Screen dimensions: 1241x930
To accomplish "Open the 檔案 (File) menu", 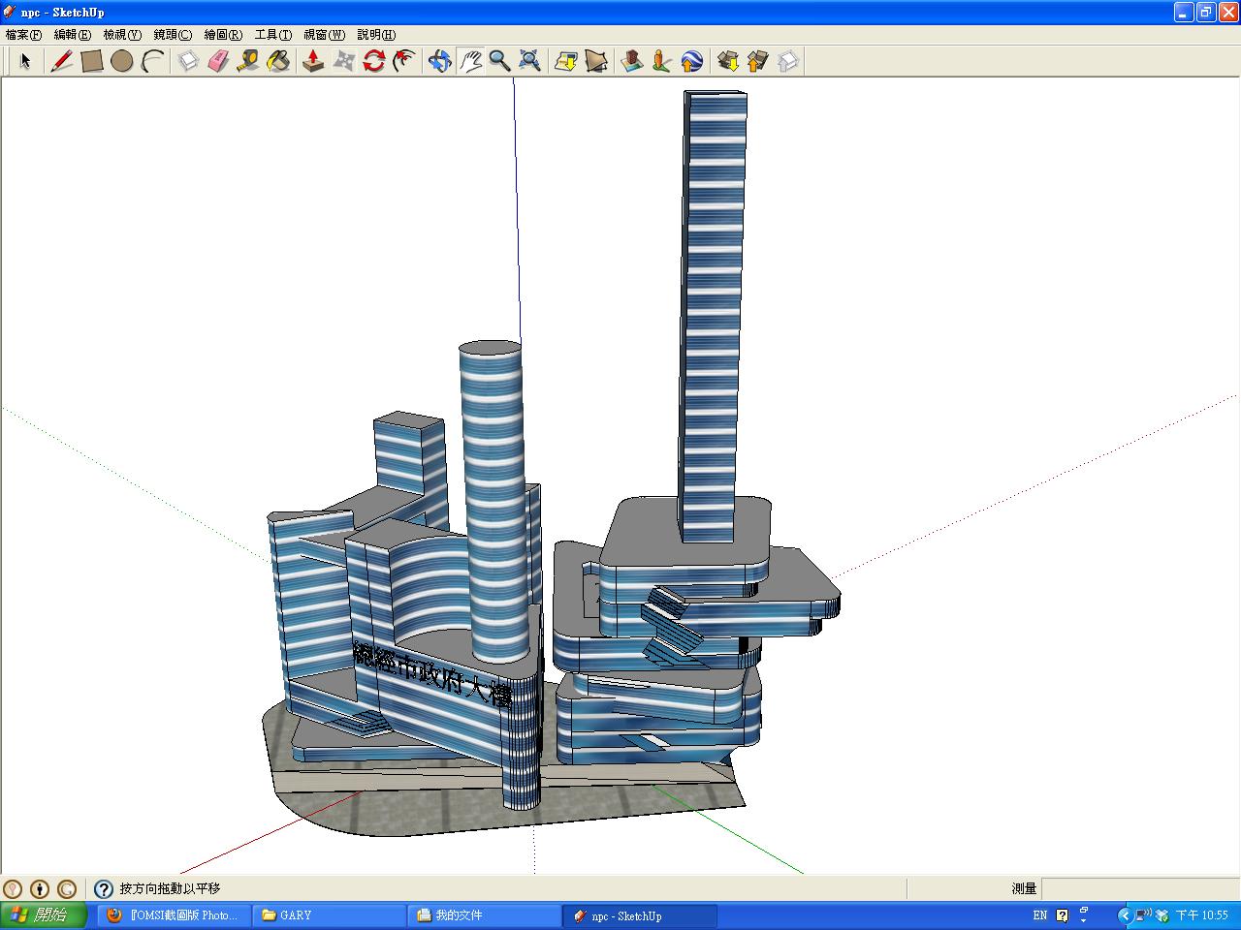I will tap(23, 35).
